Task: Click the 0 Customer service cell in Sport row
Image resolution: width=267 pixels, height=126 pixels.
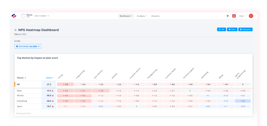Action: [137, 107]
